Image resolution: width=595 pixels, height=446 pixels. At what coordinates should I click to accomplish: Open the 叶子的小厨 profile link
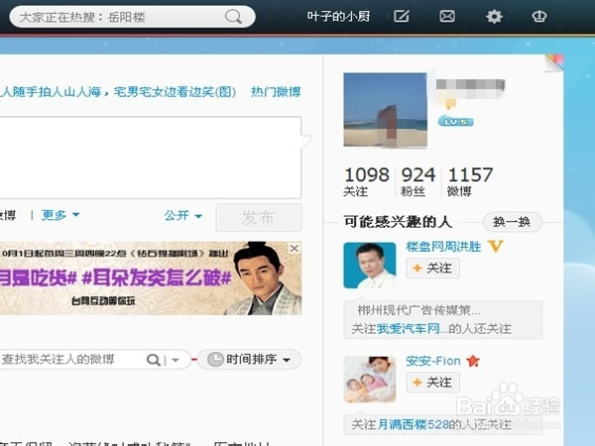[x=338, y=16]
